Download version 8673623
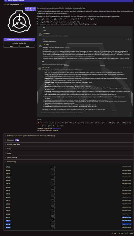The height and width of the screenshot is (236, 134). pos(53,174)
